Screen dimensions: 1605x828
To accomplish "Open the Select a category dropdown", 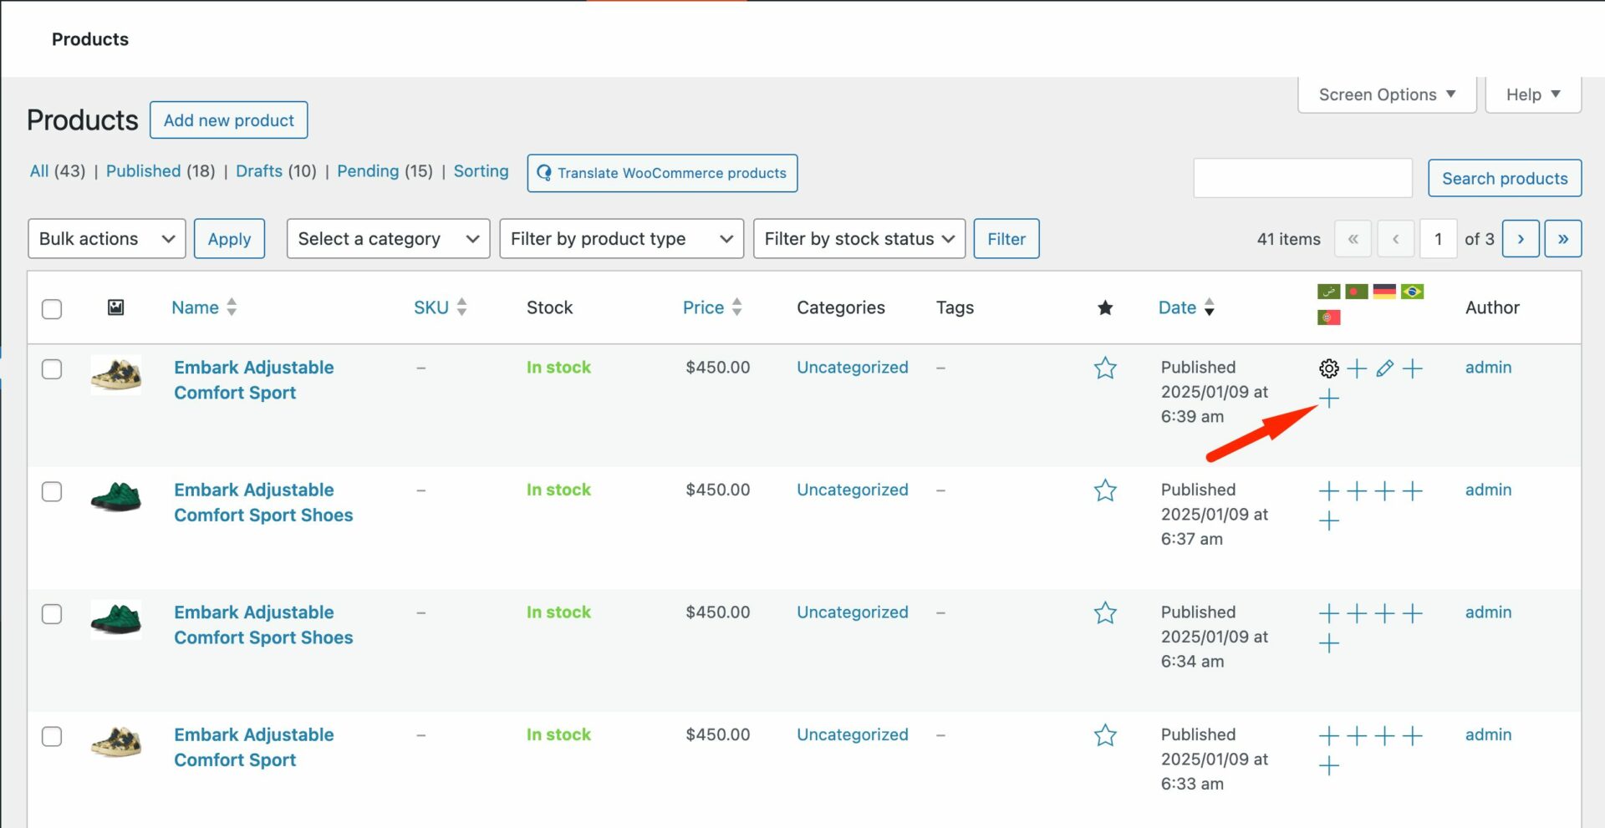I will tap(388, 239).
